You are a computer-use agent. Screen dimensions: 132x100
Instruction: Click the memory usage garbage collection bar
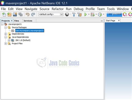coord(114,14)
